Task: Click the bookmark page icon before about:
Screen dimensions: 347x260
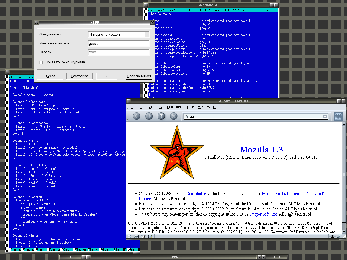Action: [187, 117]
